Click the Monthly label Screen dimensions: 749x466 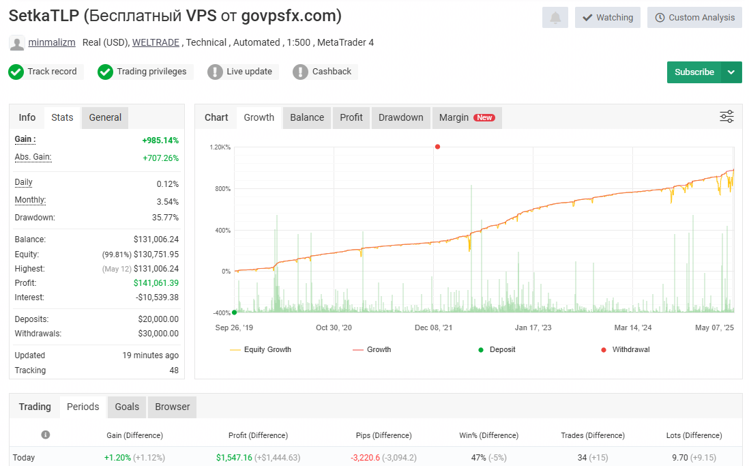[30, 200]
